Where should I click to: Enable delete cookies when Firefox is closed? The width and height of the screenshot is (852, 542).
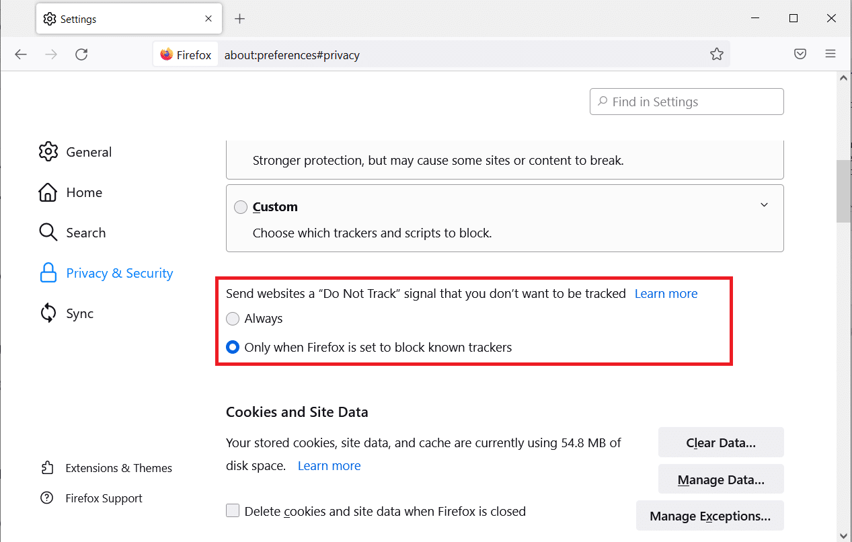233,511
